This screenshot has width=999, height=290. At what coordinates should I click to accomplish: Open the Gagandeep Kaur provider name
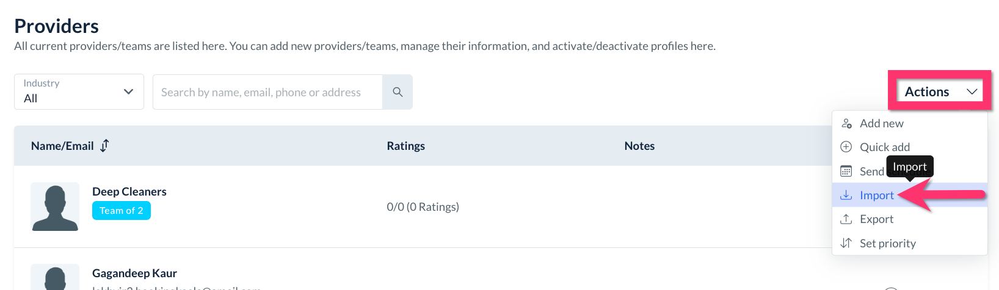tap(134, 273)
